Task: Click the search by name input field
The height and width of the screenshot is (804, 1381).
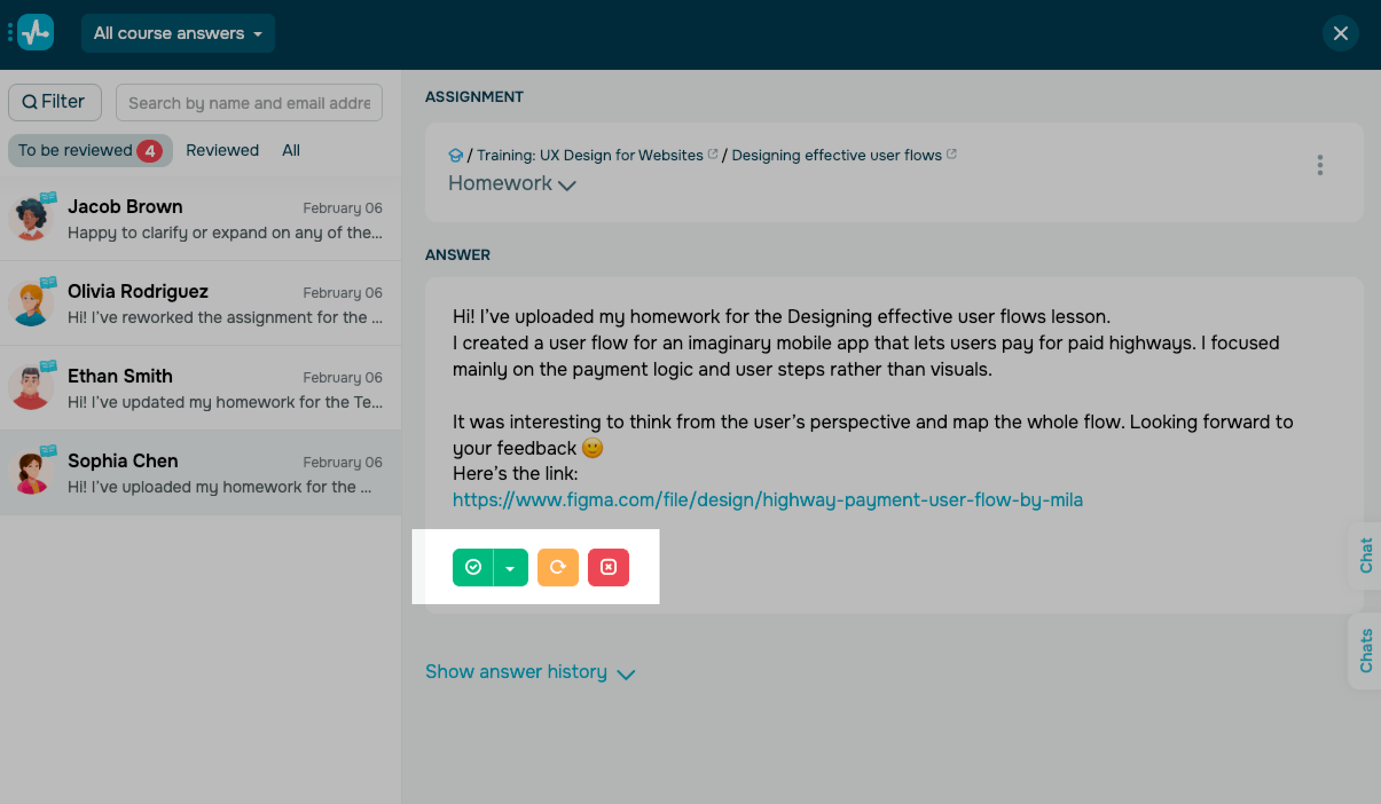Action: click(x=249, y=103)
